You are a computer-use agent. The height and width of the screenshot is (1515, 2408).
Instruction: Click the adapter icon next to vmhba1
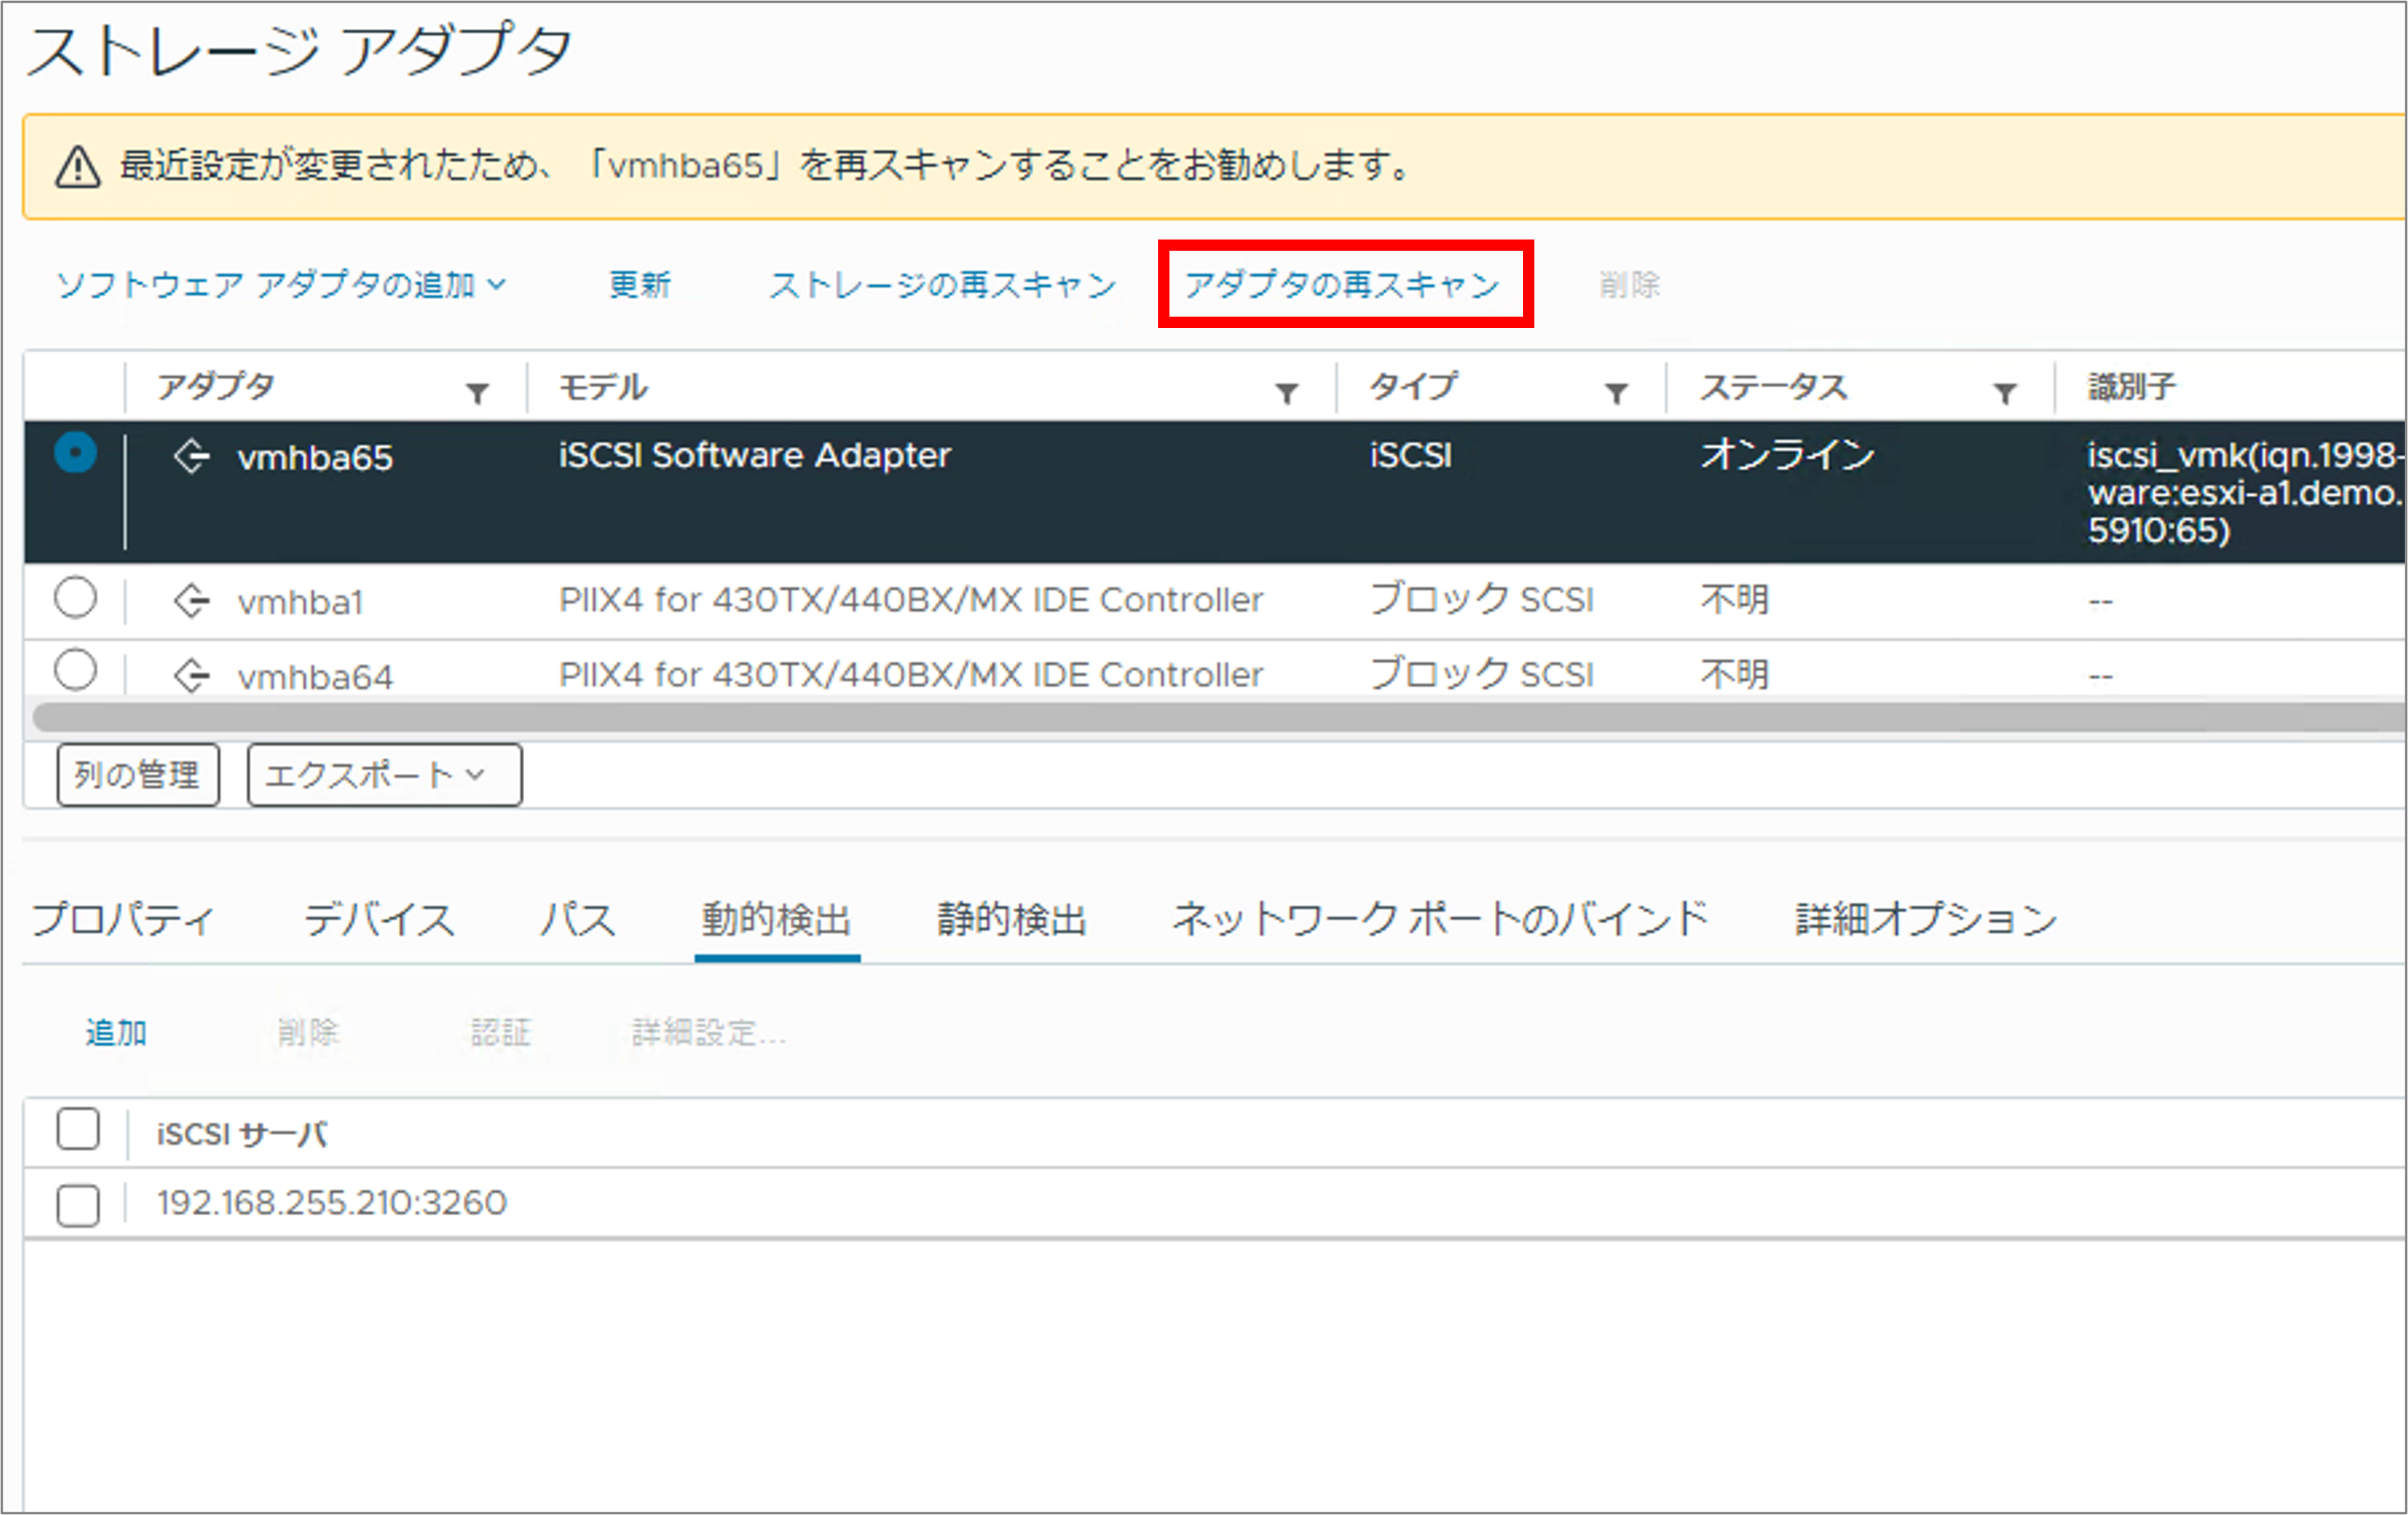pos(191,601)
